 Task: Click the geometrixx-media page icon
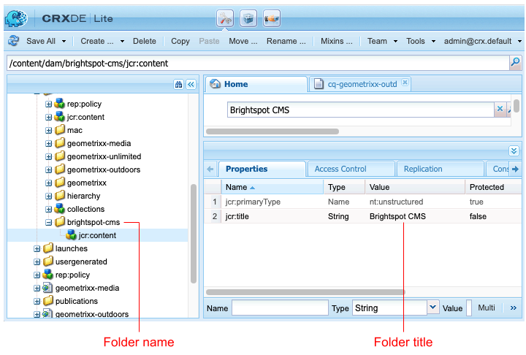(47, 287)
